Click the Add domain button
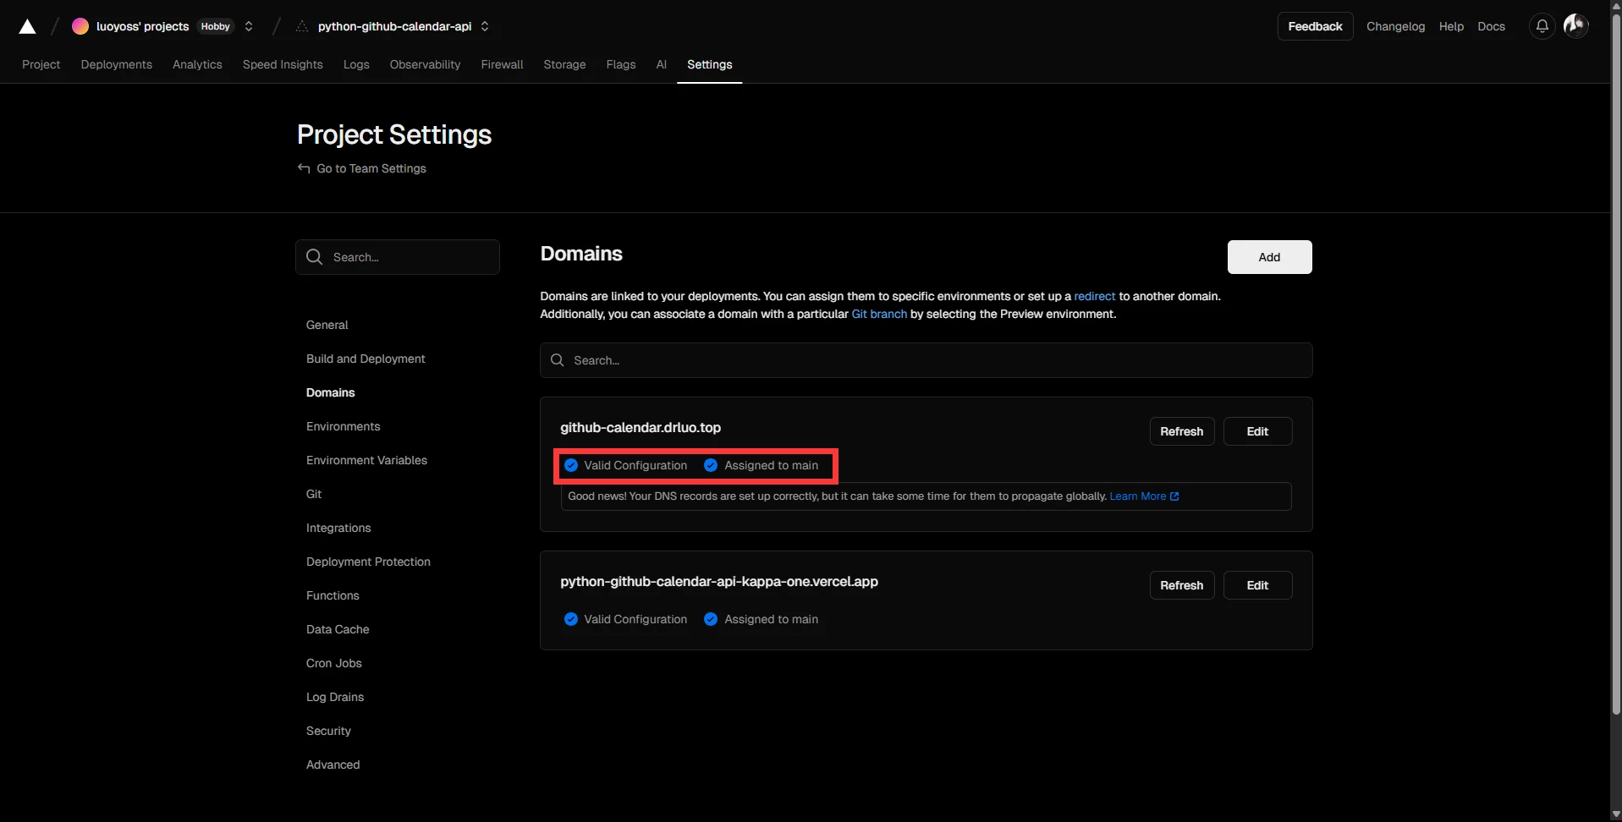Image resolution: width=1622 pixels, height=822 pixels. 1268,257
